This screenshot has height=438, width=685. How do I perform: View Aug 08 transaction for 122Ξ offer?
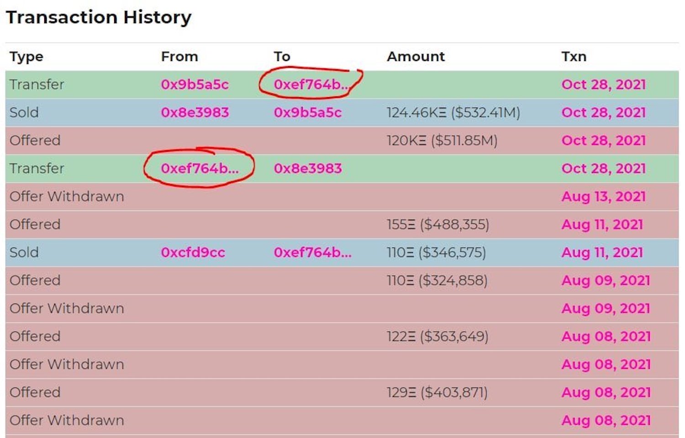(606, 336)
